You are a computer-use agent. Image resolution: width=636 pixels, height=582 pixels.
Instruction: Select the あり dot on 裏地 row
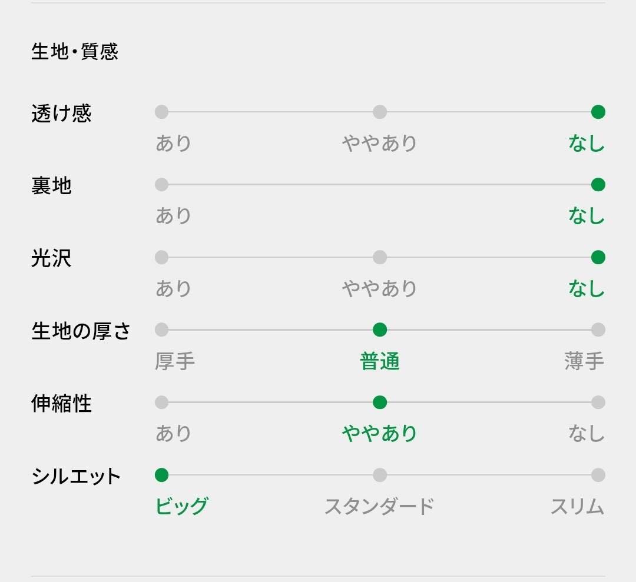pos(161,184)
